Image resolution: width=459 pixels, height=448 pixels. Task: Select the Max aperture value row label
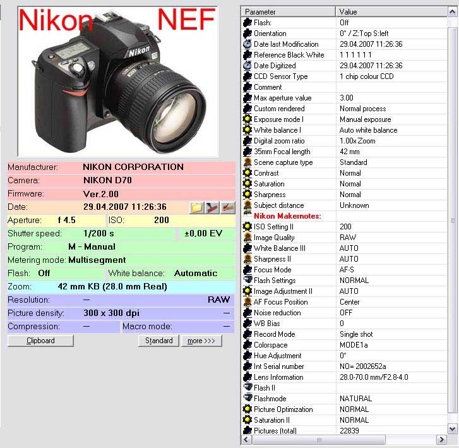click(282, 97)
